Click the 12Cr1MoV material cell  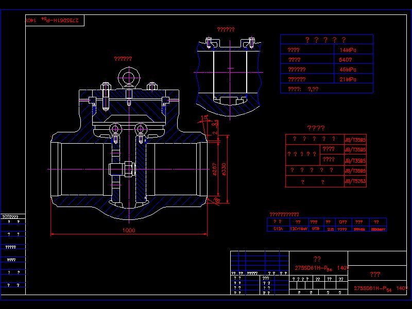coord(298,229)
